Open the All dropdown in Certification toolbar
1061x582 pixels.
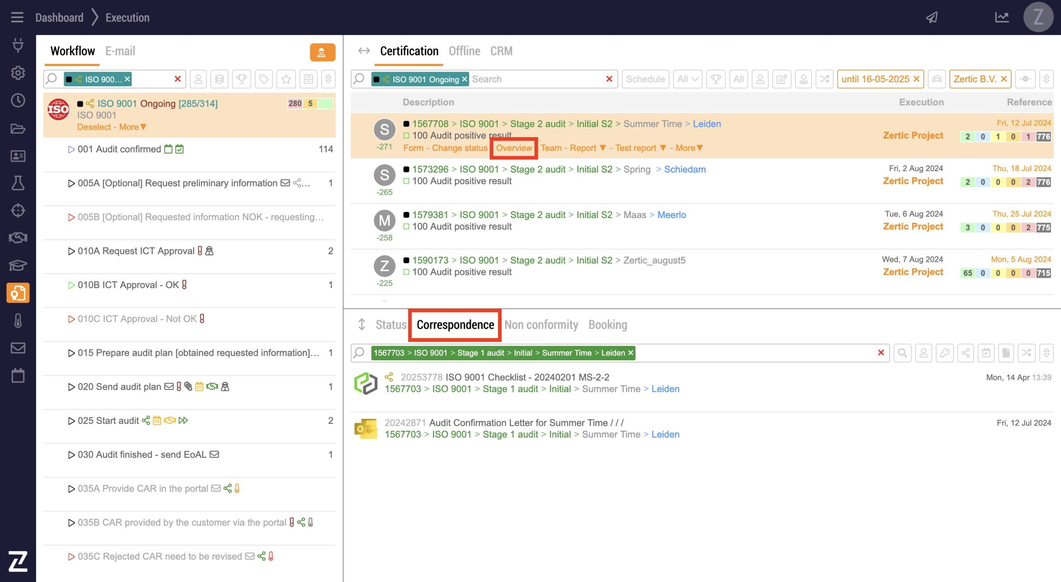coord(688,79)
